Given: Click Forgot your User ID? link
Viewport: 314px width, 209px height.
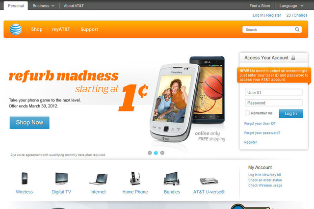Looking at the screenshot, I should point(260,123).
